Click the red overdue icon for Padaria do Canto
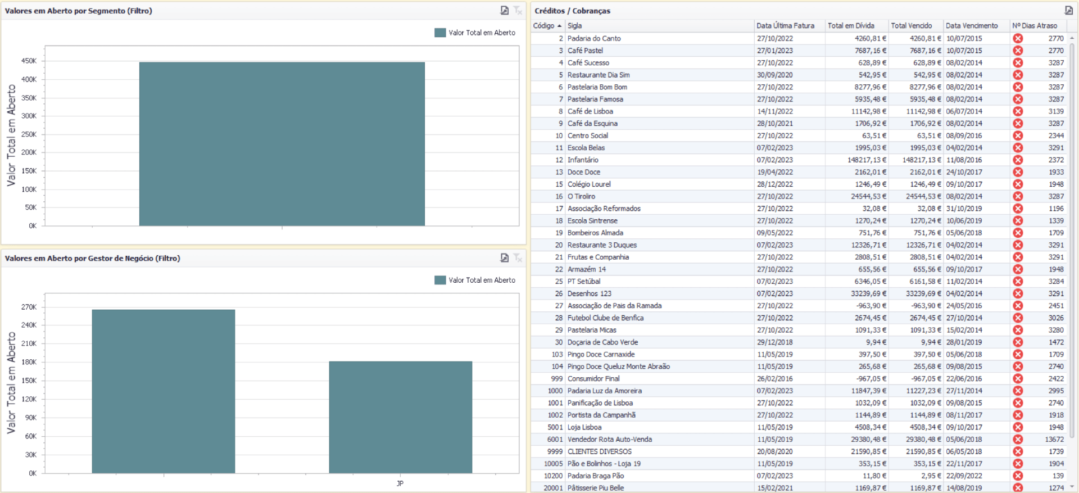 1018,38
